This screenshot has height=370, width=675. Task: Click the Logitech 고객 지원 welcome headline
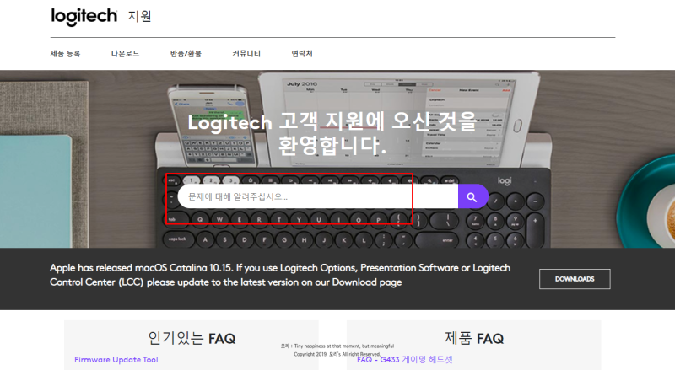click(332, 133)
